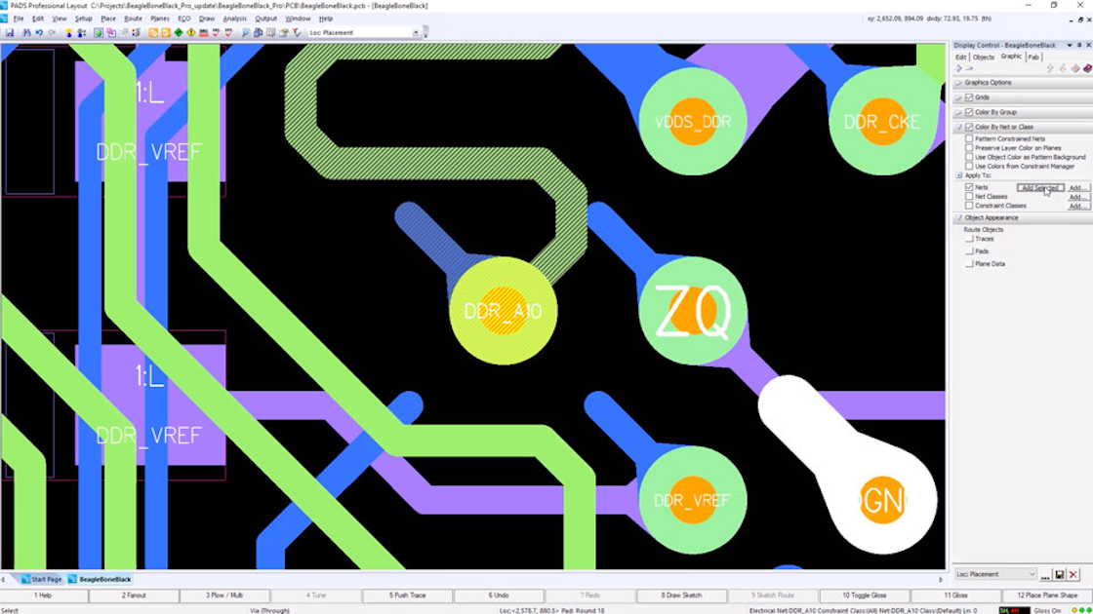Collapse the Color By Net or Class section
This screenshot has width=1093, height=614.
(958, 126)
